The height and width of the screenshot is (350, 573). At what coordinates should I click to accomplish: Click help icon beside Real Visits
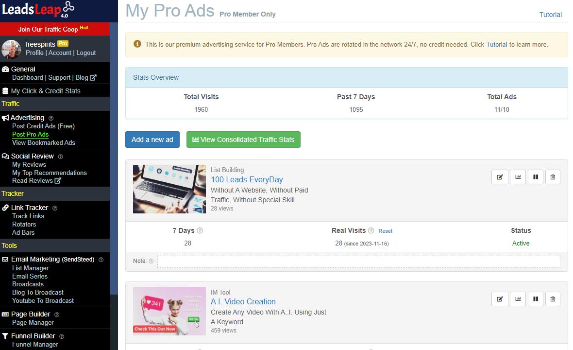[371, 231]
